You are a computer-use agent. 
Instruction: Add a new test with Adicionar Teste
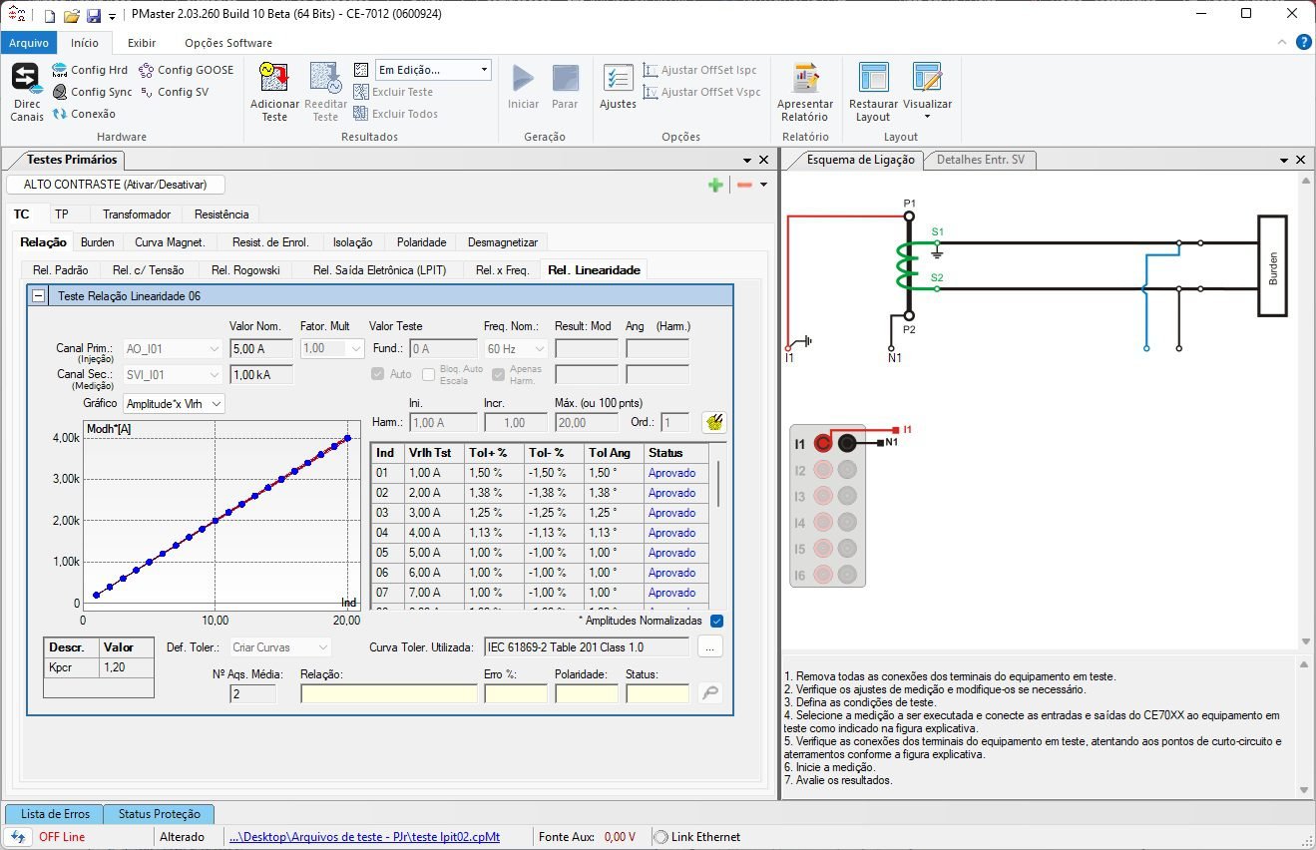pos(273,90)
